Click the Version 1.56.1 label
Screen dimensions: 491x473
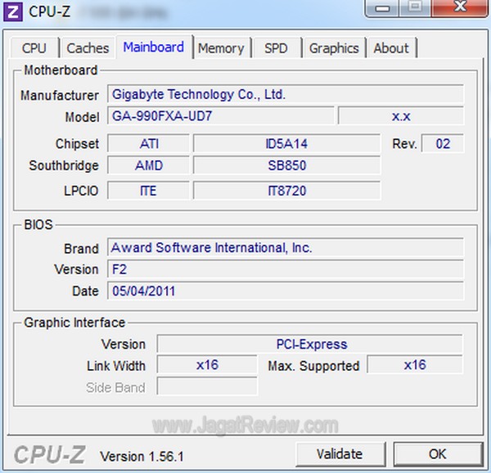(142, 456)
